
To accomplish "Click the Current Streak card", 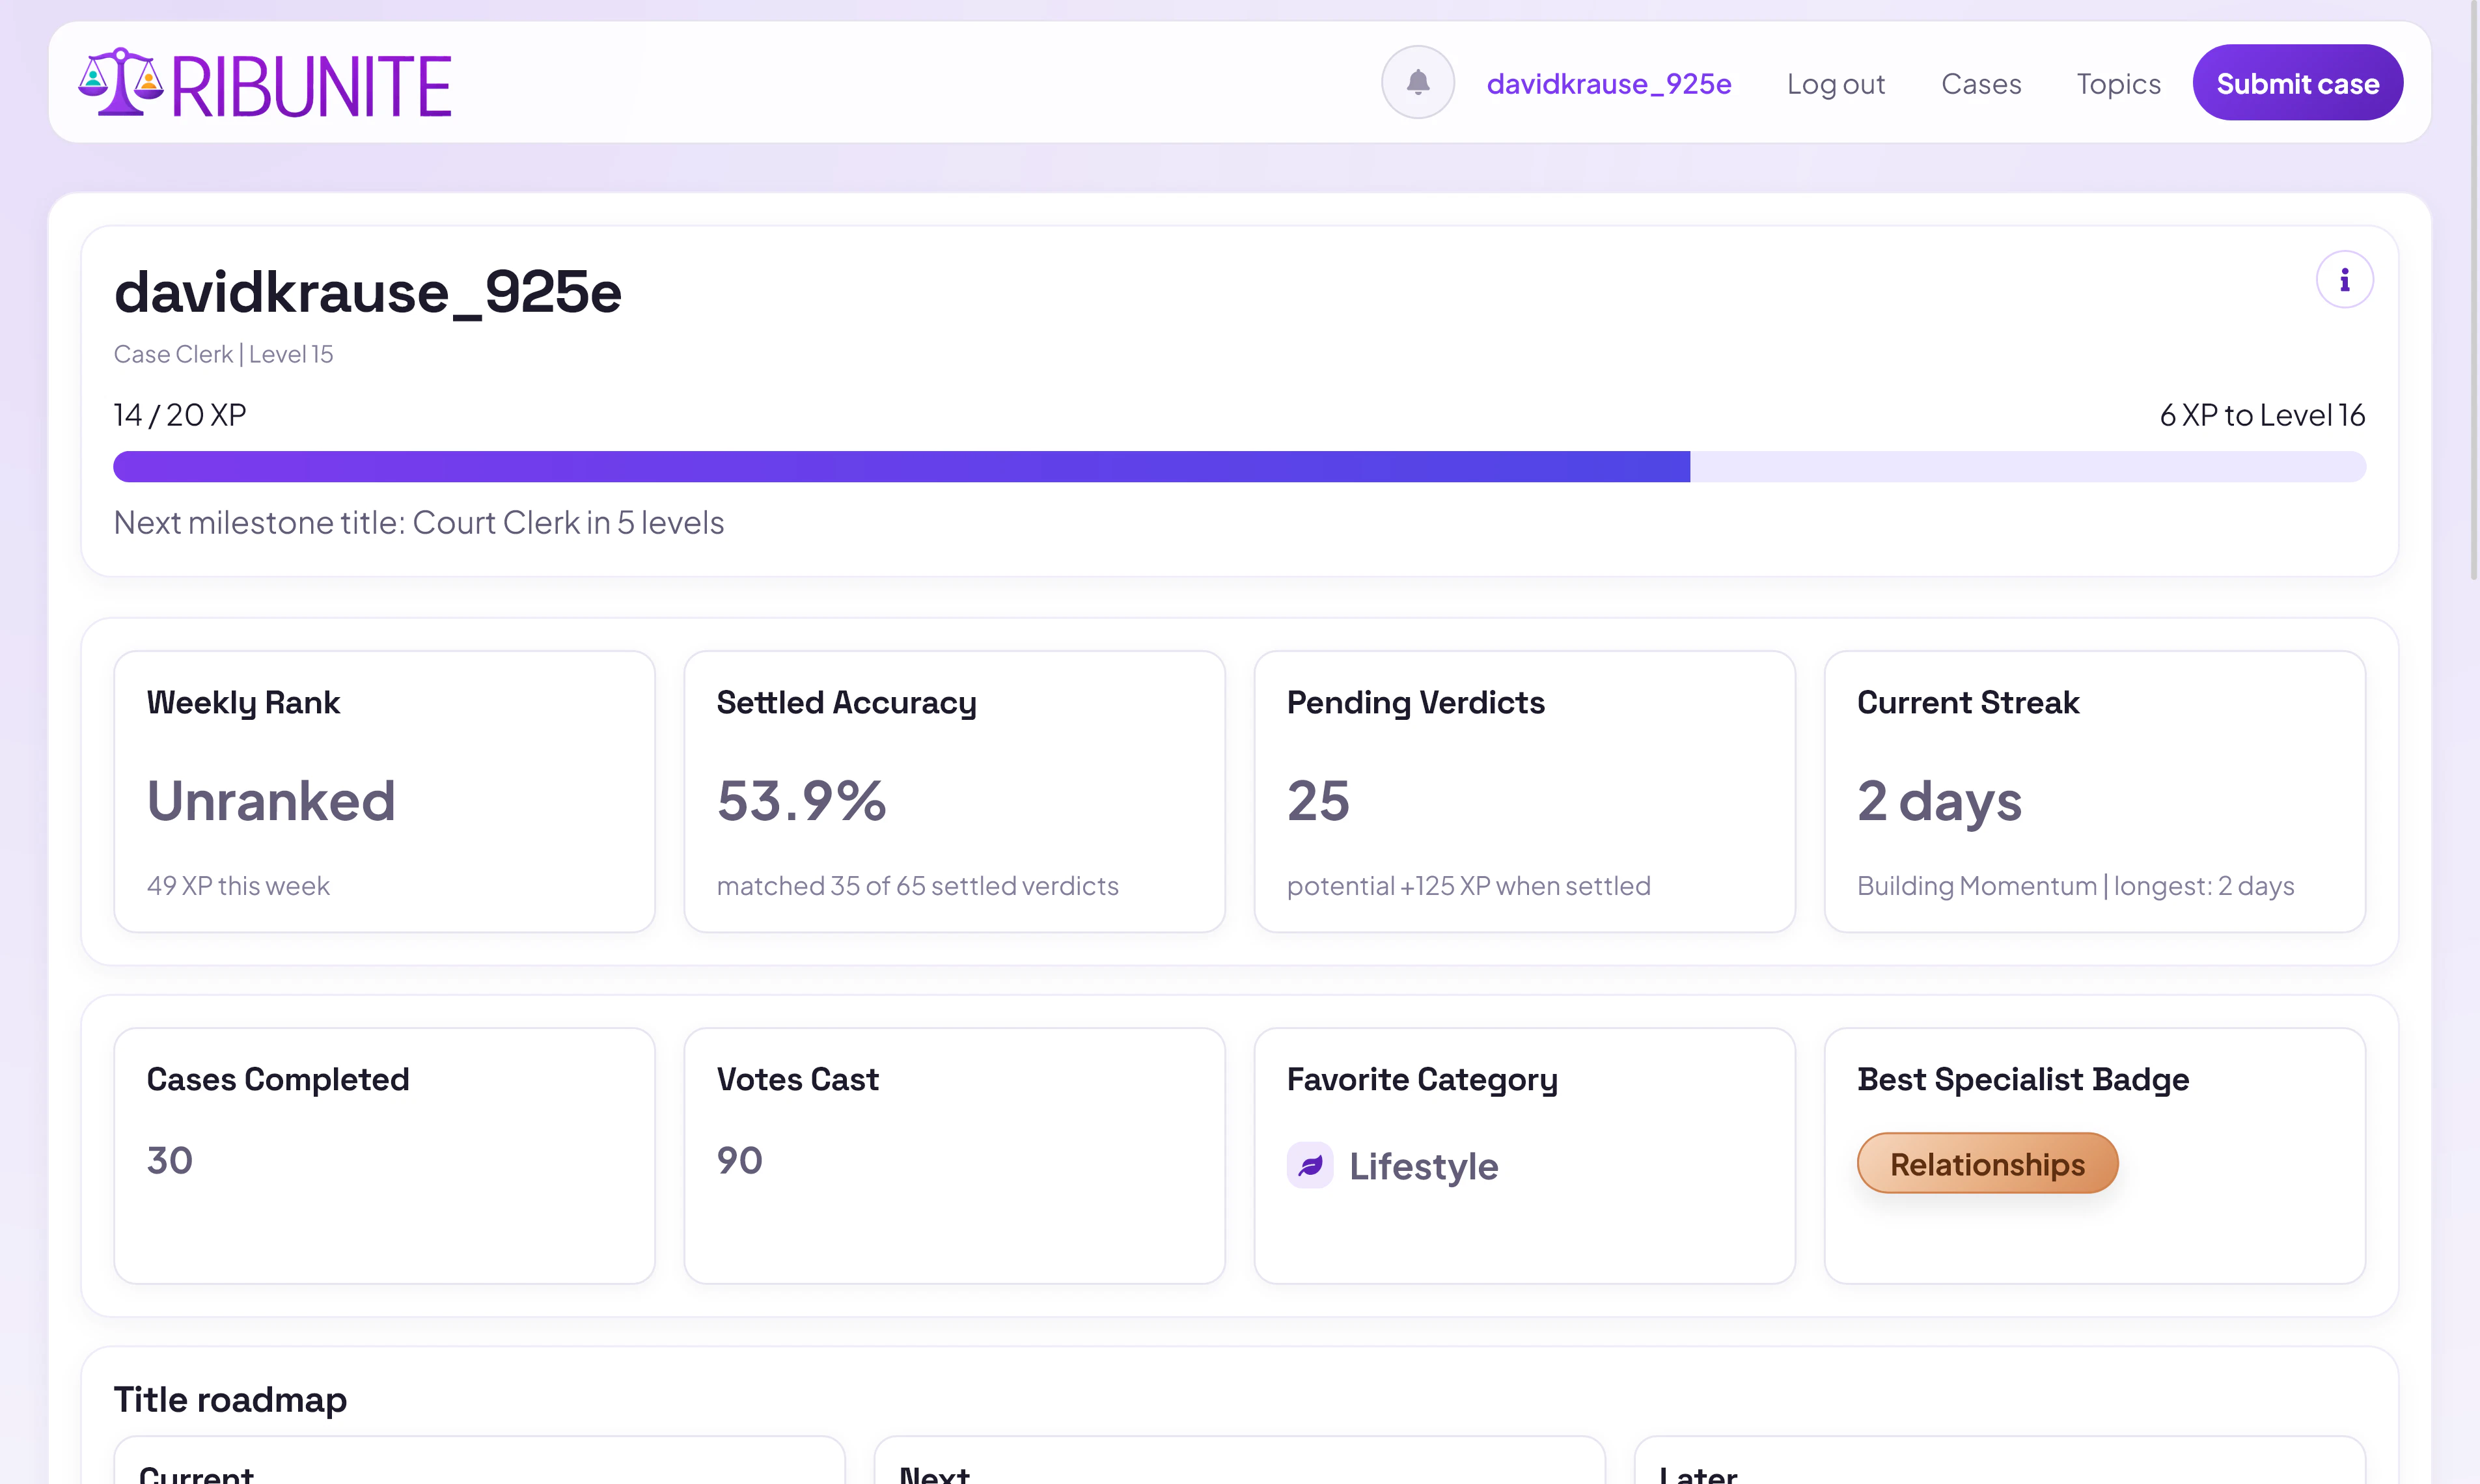I will pos(2094,791).
